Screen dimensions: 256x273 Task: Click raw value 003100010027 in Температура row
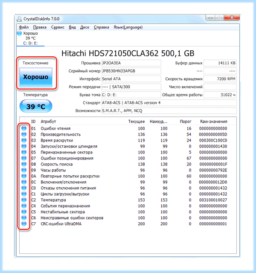(213, 200)
